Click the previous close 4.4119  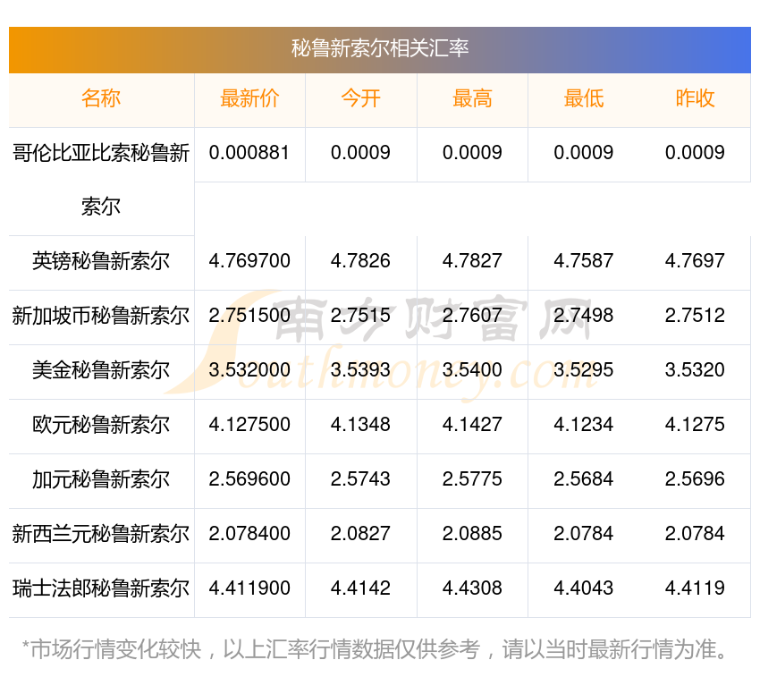click(x=695, y=588)
